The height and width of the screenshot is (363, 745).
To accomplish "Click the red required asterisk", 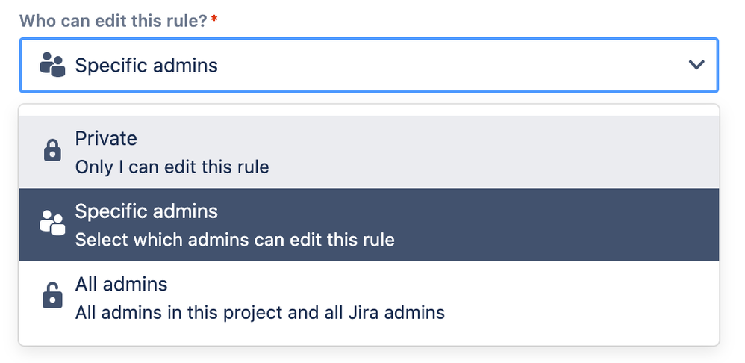I will tap(215, 19).
